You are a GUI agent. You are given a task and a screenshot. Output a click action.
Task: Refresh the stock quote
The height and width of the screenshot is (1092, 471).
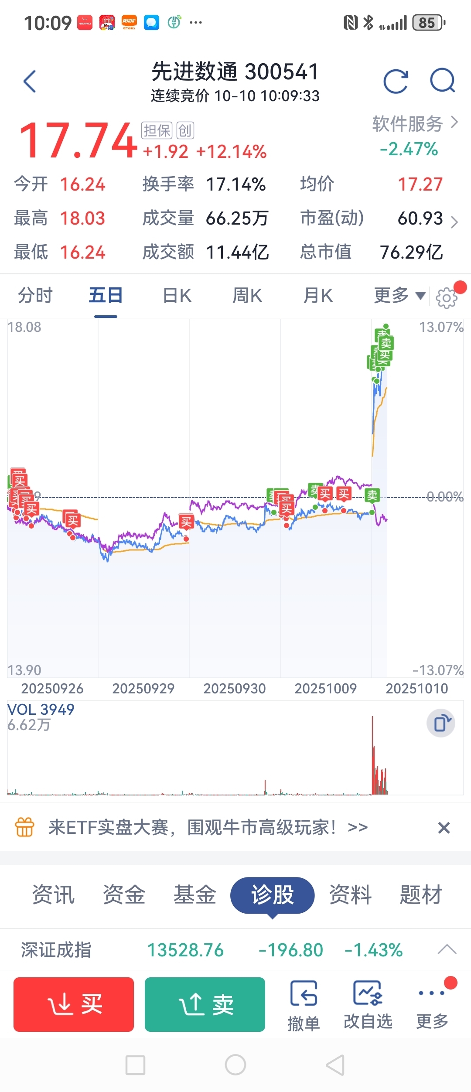pos(396,82)
